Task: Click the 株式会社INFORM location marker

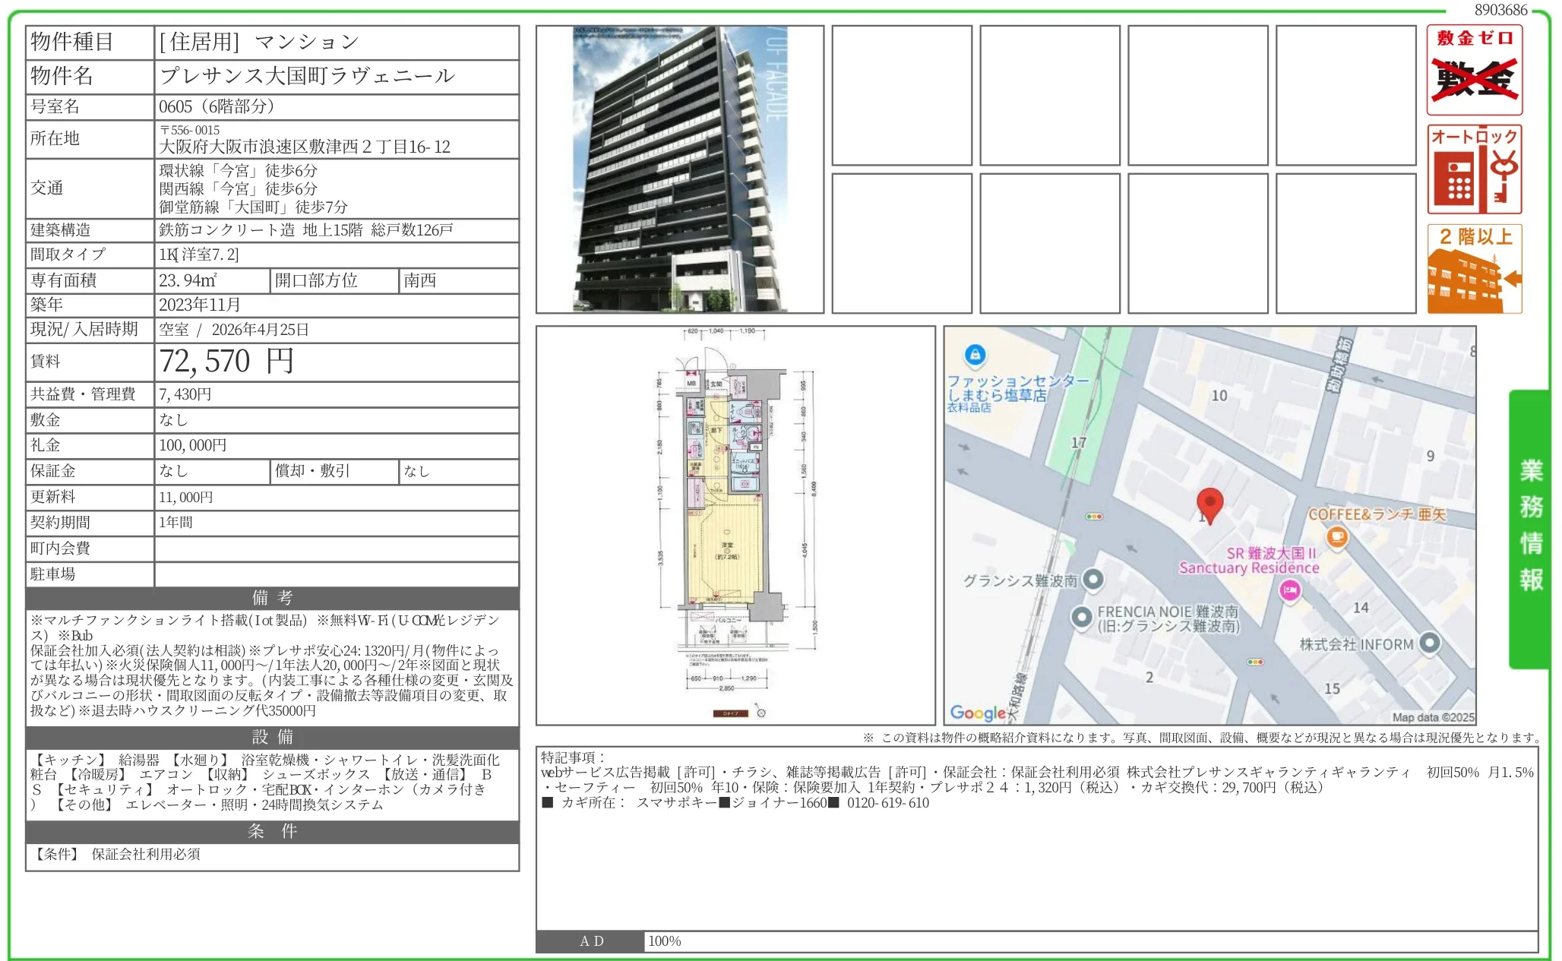Action: pyautogui.click(x=1428, y=643)
